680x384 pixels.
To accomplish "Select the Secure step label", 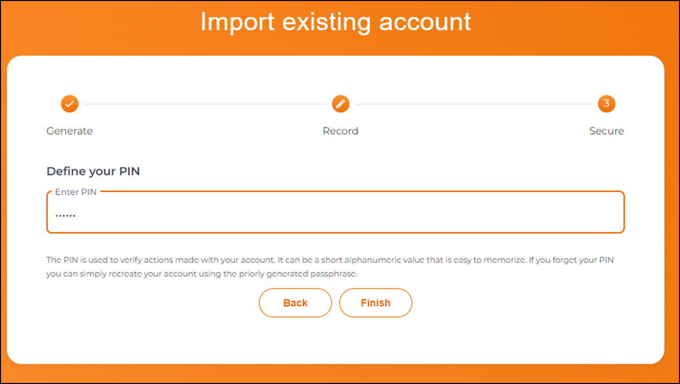I will tap(606, 131).
